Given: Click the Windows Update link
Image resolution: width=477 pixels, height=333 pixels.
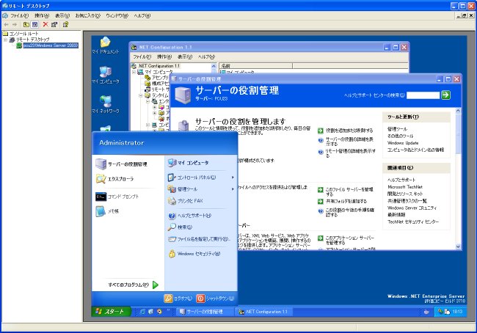Looking at the screenshot, I should (403, 143).
